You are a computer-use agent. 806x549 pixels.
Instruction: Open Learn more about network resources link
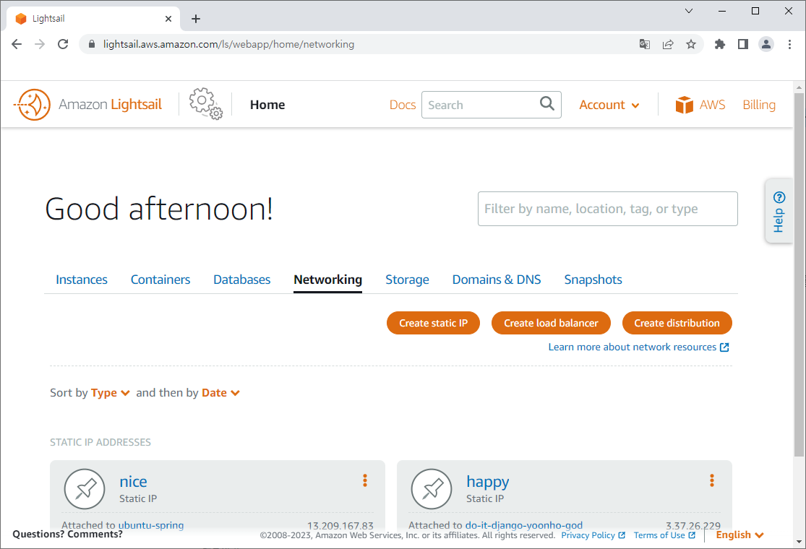pos(638,347)
